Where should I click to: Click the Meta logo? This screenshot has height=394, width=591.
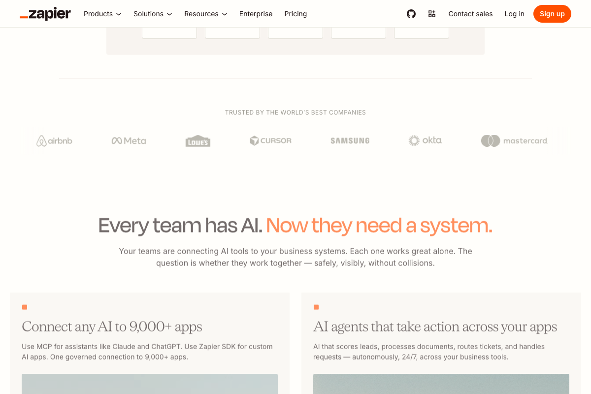pyautogui.click(x=129, y=141)
